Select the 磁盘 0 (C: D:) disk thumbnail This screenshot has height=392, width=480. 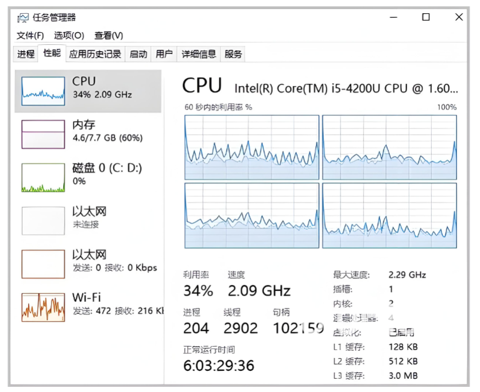[x=43, y=177]
